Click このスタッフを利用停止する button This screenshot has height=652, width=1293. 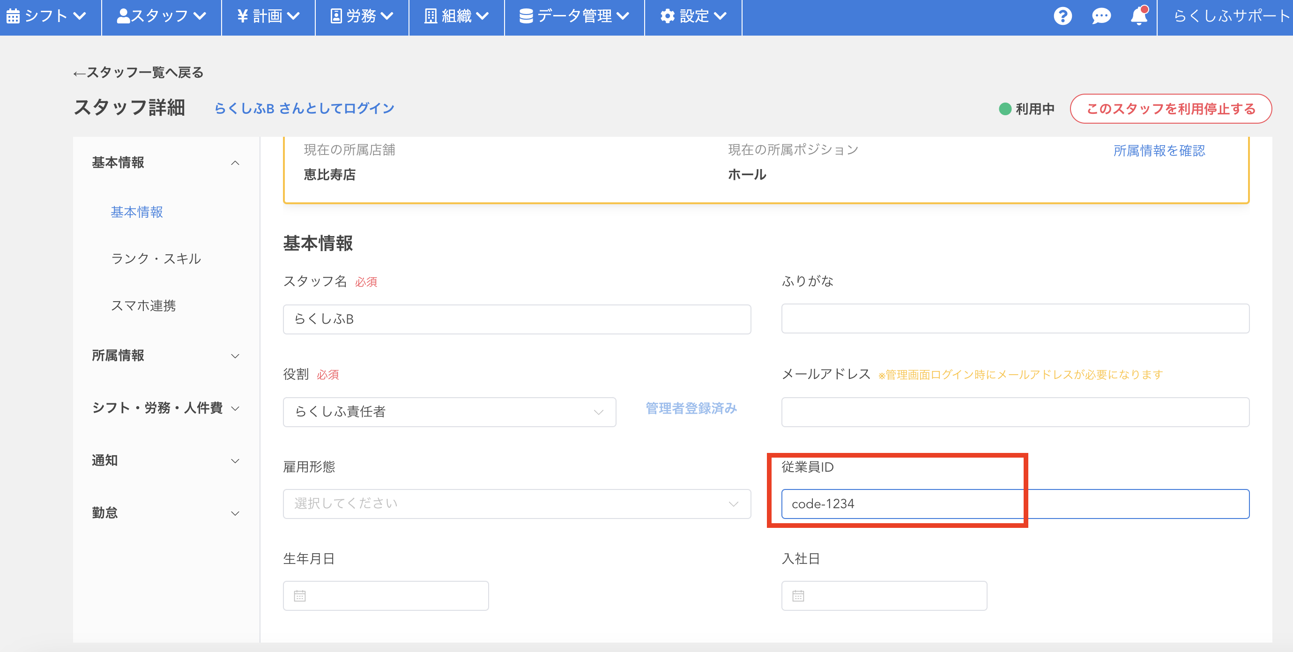(1171, 108)
